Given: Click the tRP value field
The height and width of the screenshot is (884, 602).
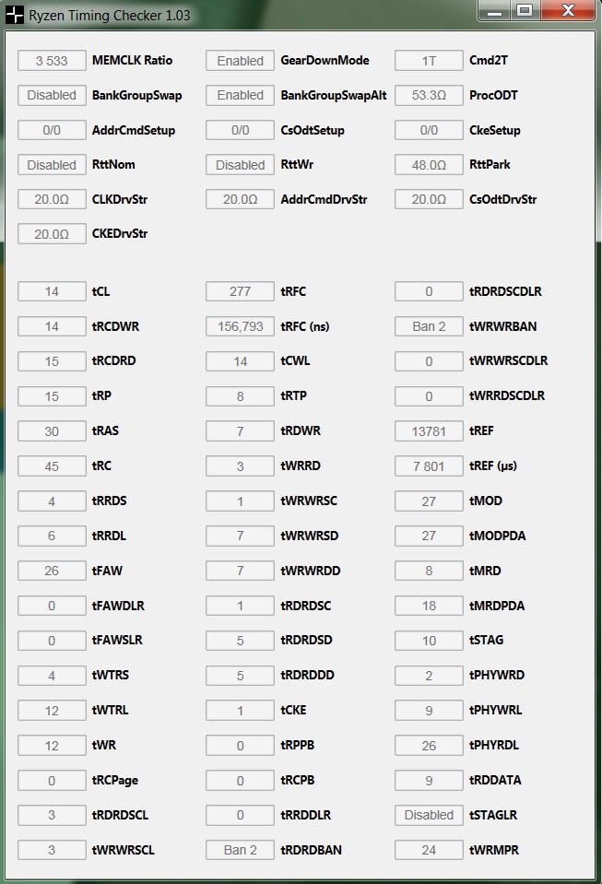Looking at the screenshot, I should tap(52, 396).
